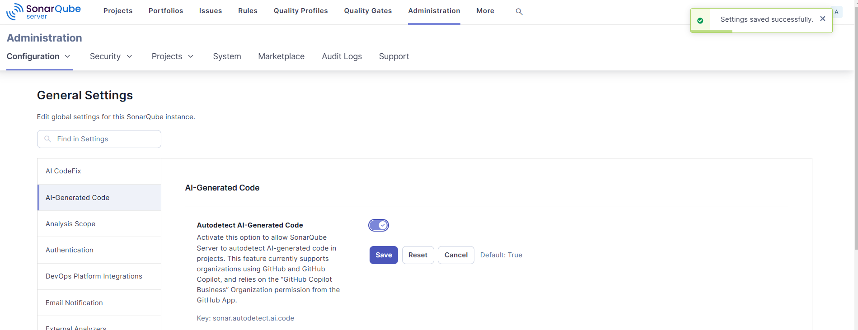
Task: Open the Portfolios page
Action: point(166,11)
